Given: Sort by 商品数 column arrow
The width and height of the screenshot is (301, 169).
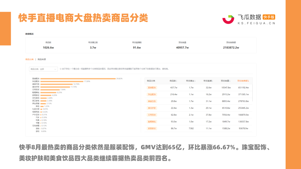Looking at the screenshot, I should [177, 81].
